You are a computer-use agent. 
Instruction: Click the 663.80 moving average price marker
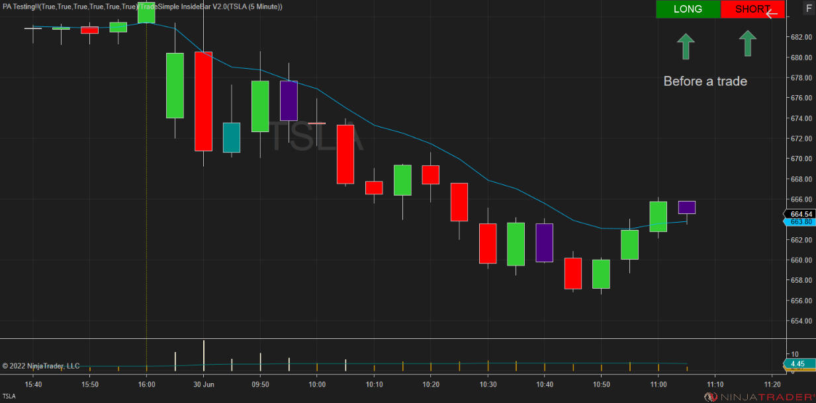(800, 222)
